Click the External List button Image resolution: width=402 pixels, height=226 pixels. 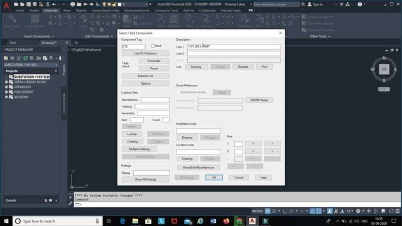(x=145, y=76)
